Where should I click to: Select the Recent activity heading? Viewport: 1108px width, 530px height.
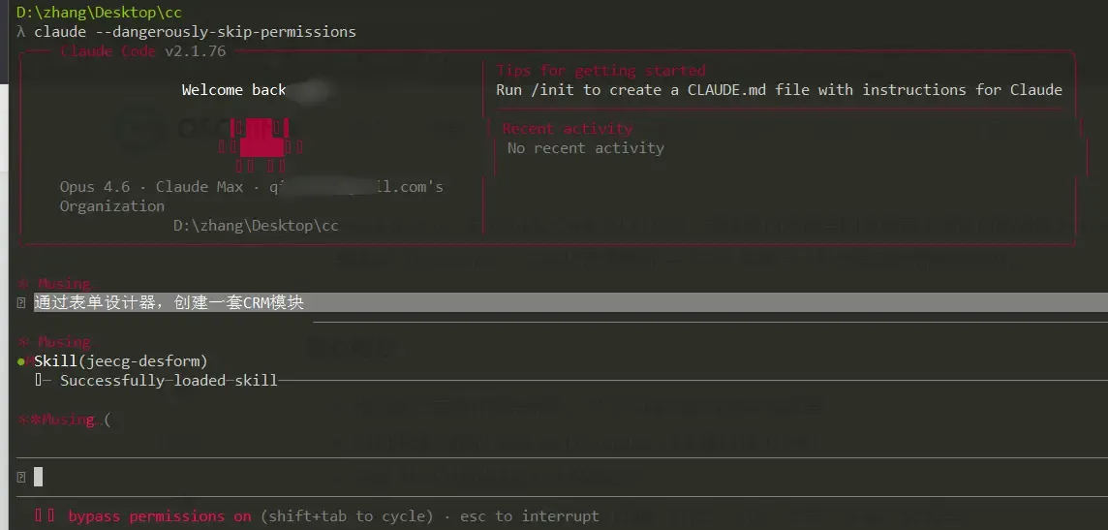coord(568,129)
